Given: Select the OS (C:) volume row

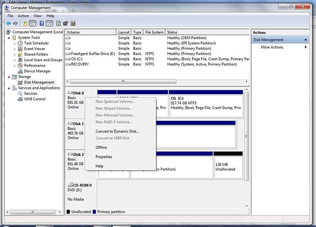Looking at the screenshot, I should point(157,59).
